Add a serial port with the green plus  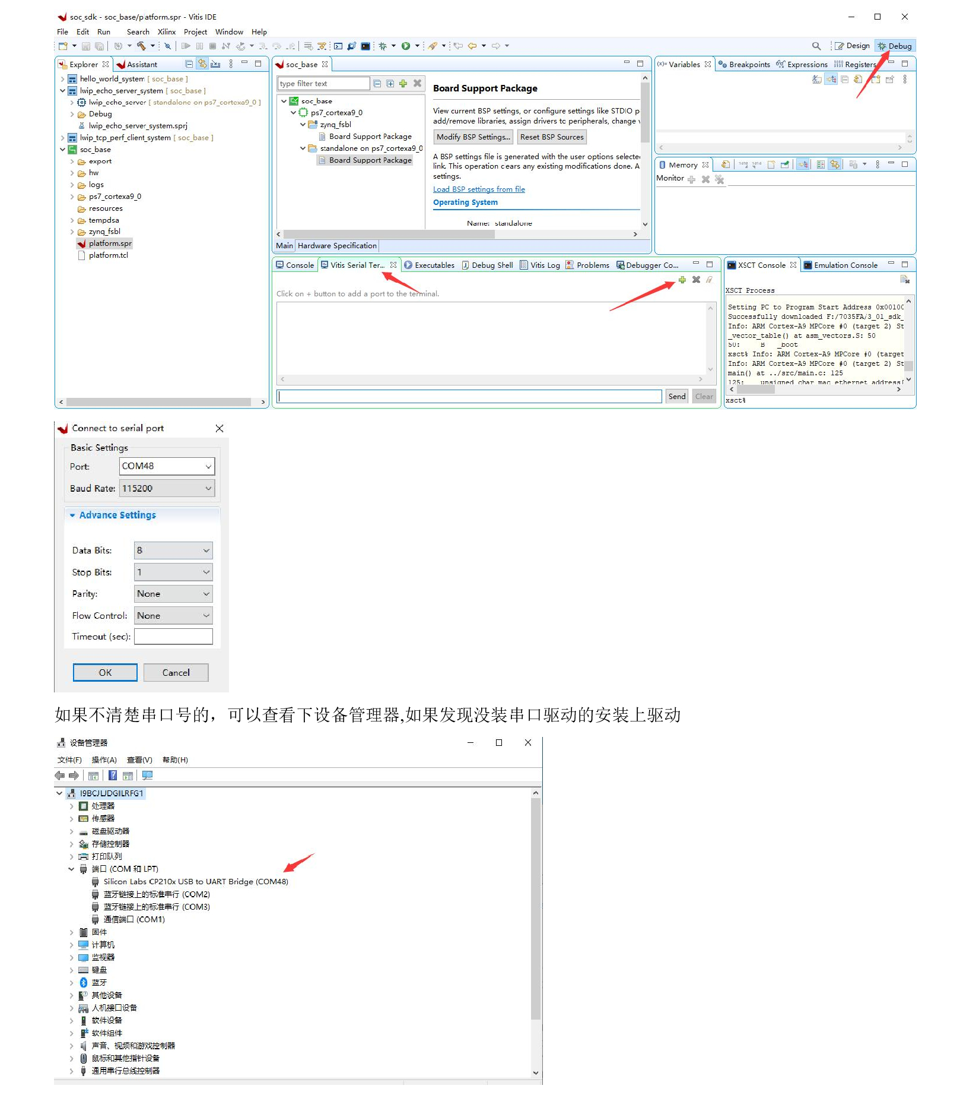coord(682,280)
